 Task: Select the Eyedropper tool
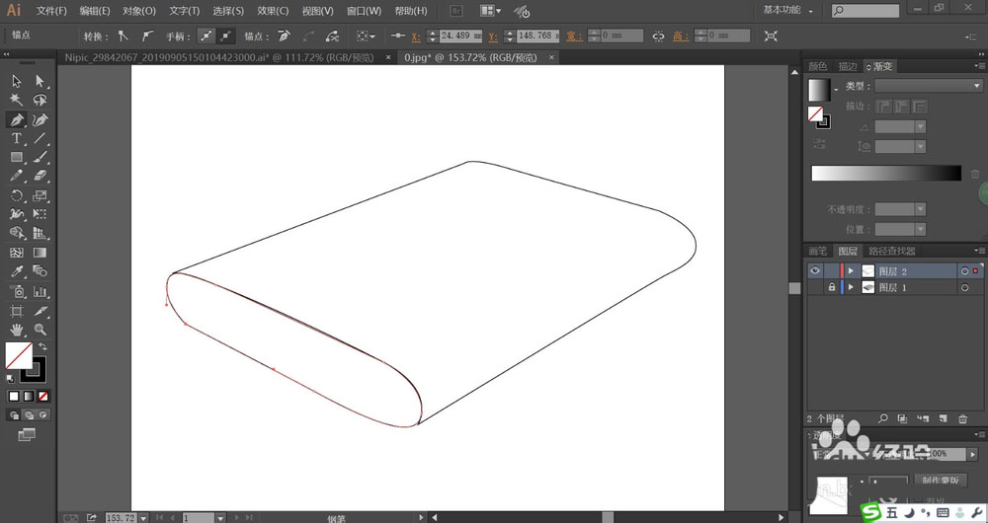(17, 272)
